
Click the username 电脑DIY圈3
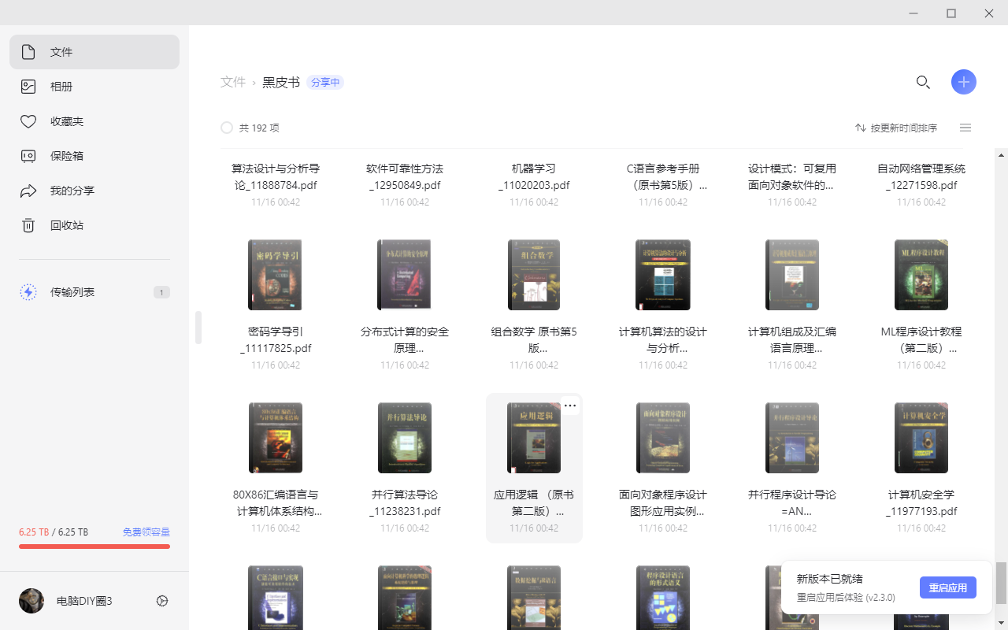pyautogui.click(x=84, y=601)
